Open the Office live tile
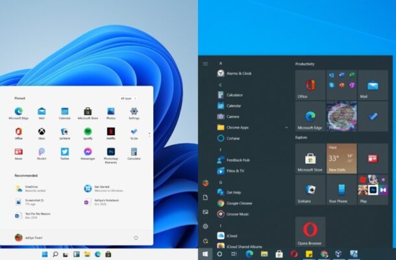This screenshot has width=396, height=260. coord(310,85)
